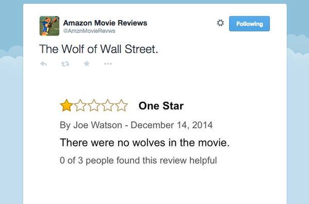The width and height of the screenshot is (309, 204).
Task: Open the One Star review title
Action: [x=161, y=106]
